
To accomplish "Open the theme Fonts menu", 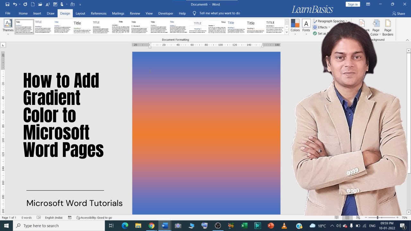I will click(x=306, y=27).
